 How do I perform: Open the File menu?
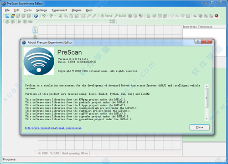click(7, 10)
